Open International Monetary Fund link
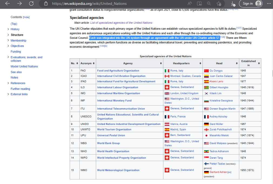This screenshot has height=184, width=273. click(114, 101)
